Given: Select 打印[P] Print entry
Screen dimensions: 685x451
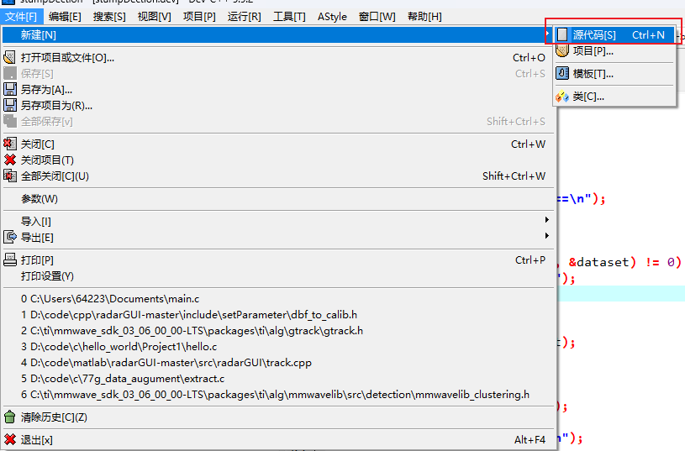Looking at the screenshot, I should pyautogui.click(x=278, y=260).
